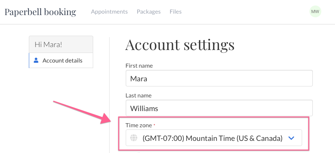The height and width of the screenshot is (153, 335).
Task: Click the Last name label
Action: coord(138,95)
